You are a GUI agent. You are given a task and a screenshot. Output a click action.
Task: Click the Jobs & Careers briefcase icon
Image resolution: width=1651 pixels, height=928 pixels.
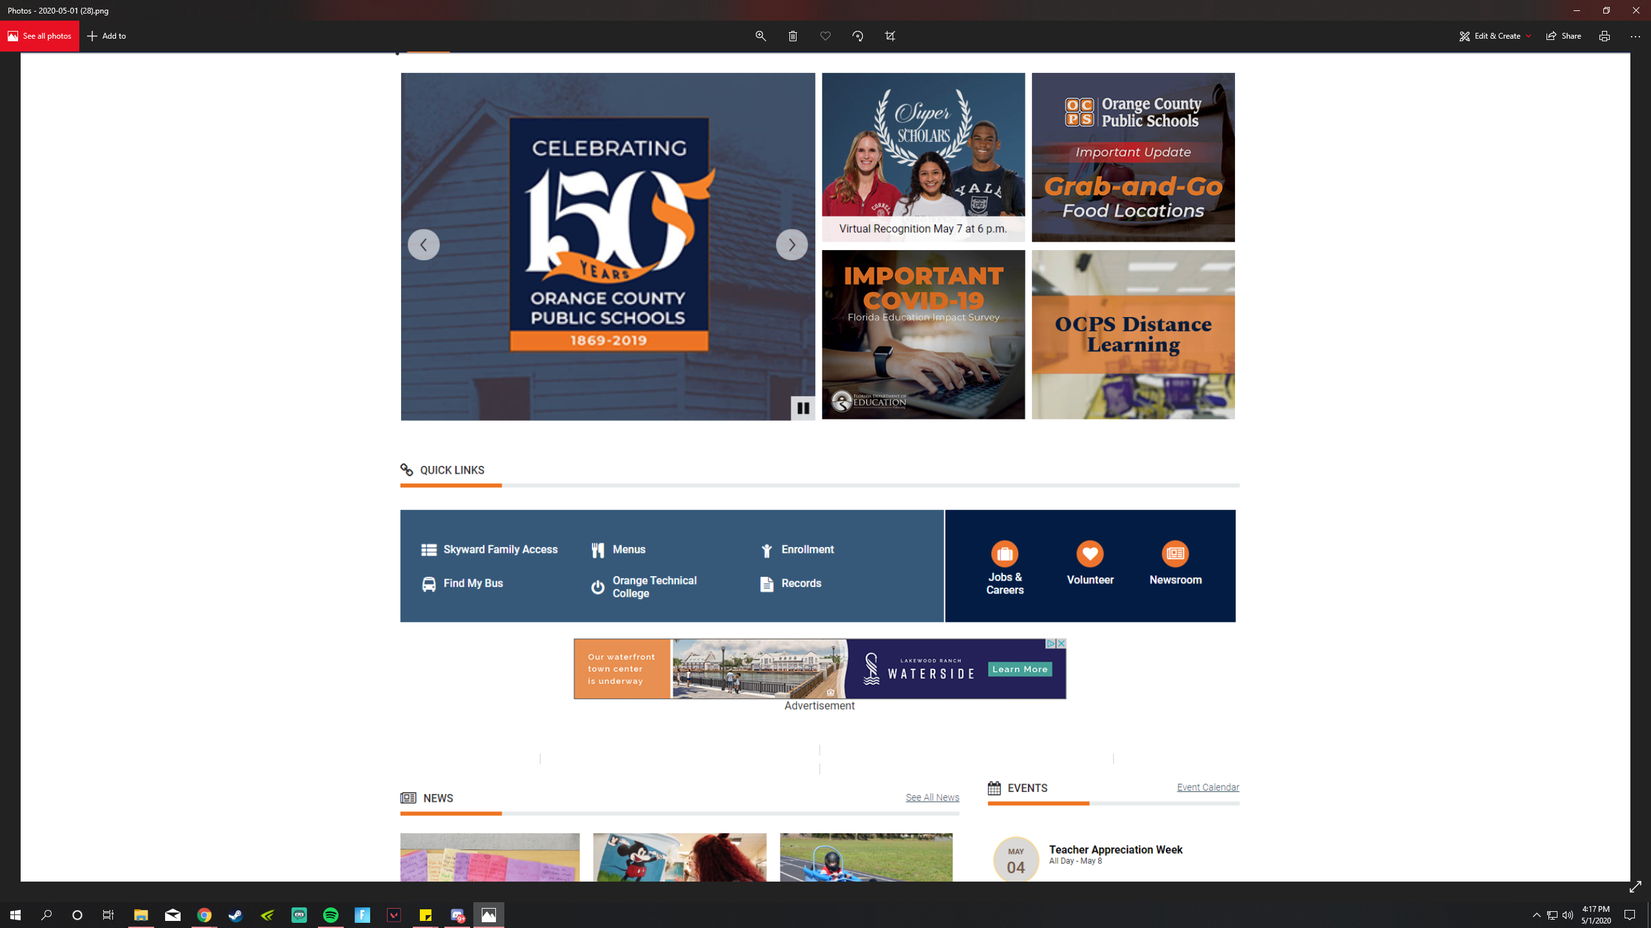pos(1005,554)
